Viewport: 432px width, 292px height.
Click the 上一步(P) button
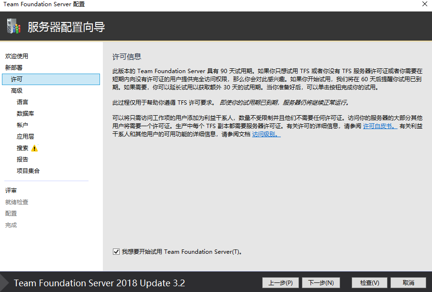280,282
